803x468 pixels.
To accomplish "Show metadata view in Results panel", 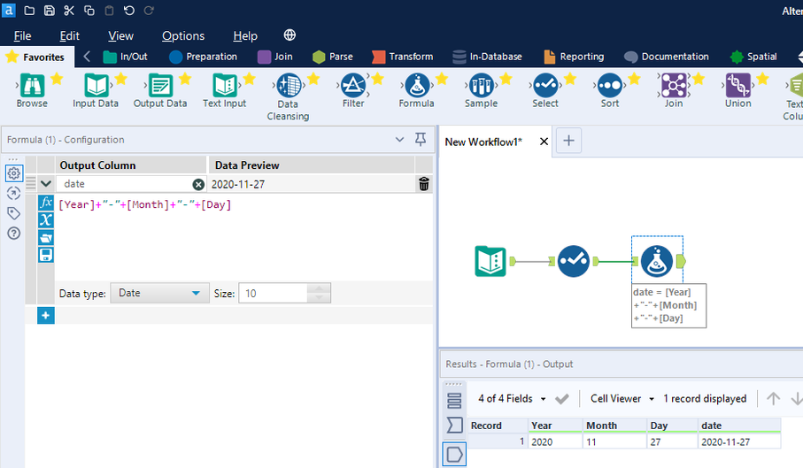I will (x=454, y=425).
